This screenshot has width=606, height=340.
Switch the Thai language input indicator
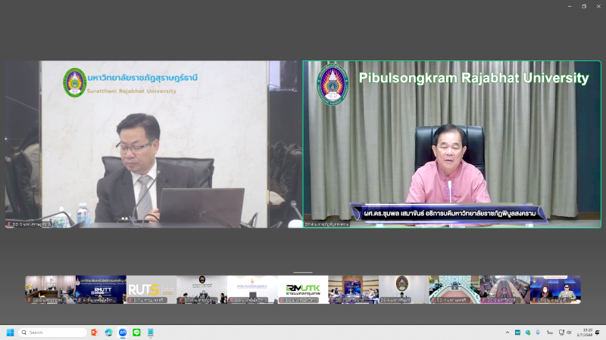pos(549,332)
